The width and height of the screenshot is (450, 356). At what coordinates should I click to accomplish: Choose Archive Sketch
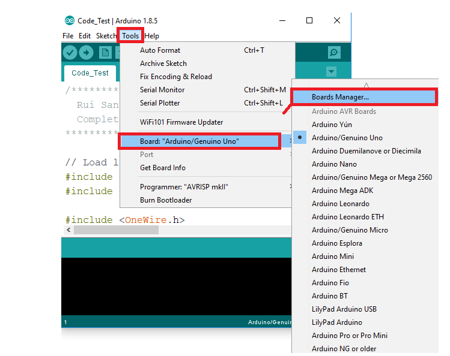coord(206,64)
